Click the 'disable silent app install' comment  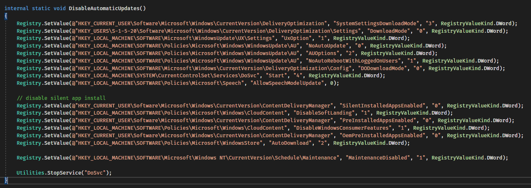[x=61, y=98]
